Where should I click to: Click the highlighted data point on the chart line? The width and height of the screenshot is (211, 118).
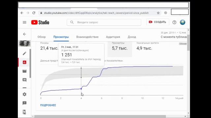point(81,89)
